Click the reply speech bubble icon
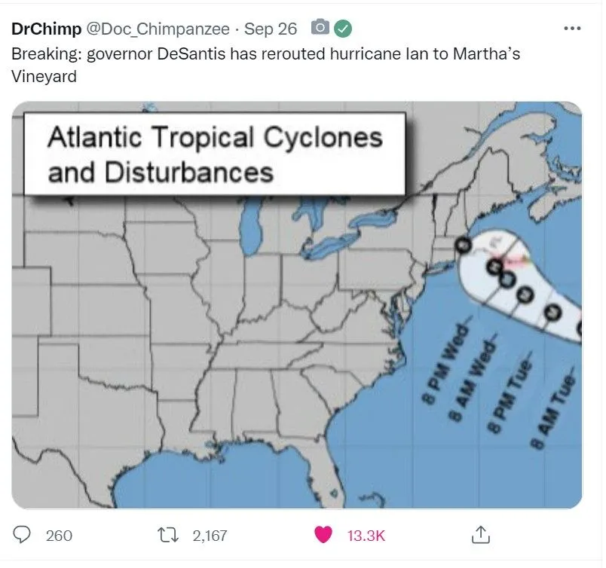Screen dimensions: 606x568 coord(23,535)
